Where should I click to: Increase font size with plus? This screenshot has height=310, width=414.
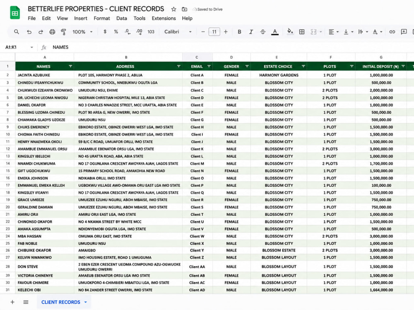pyautogui.click(x=226, y=32)
